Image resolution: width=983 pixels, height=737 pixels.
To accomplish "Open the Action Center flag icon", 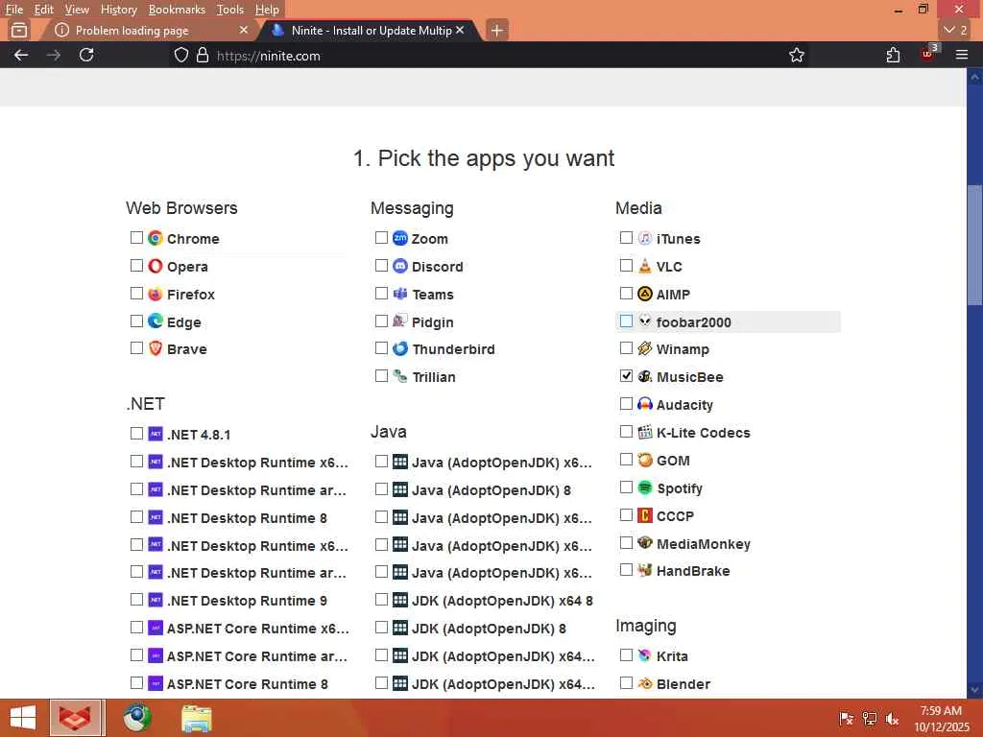I will click(x=847, y=718).
